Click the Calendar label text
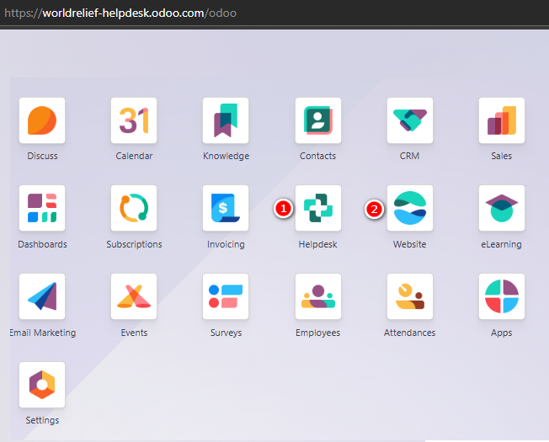This screenshot has width=549, height=442. 134,156
